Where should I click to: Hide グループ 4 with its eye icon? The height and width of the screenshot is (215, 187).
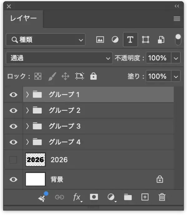pyautogui.click(x=13, y=142)
